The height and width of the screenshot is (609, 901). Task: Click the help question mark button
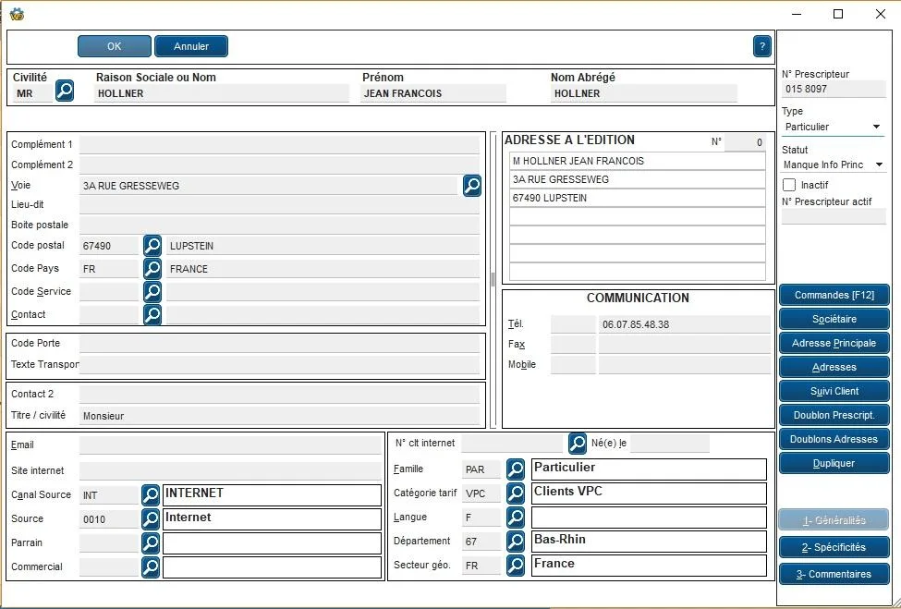tap(762, 46)
